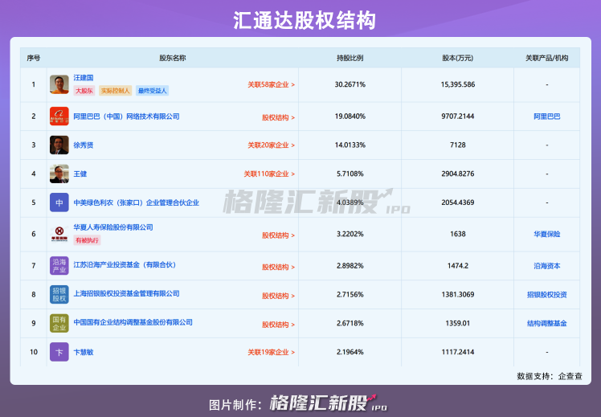Select the 2904.8276 capital value
This screenshot has width=601, height=417.
pos(458,174)
